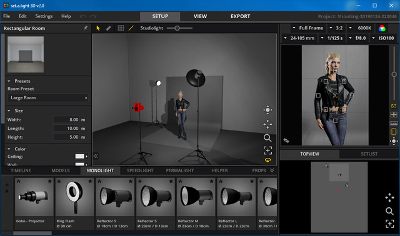This screenshot has width=400, height=236.
Task: Click the camera preview vertical zoom slider
Action: (x=394, y=74)
